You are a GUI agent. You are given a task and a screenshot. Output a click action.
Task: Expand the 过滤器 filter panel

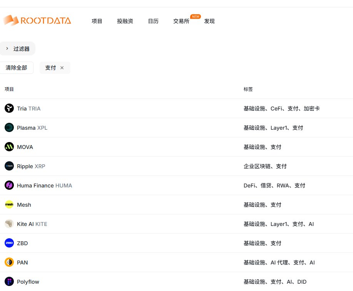pos(18,49)
